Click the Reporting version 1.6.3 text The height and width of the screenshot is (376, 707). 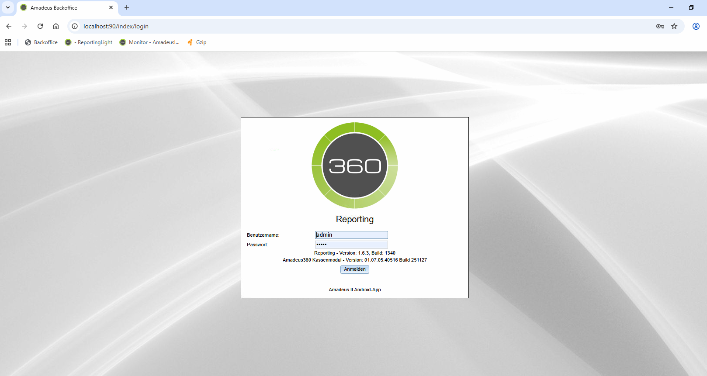[355, 253]
